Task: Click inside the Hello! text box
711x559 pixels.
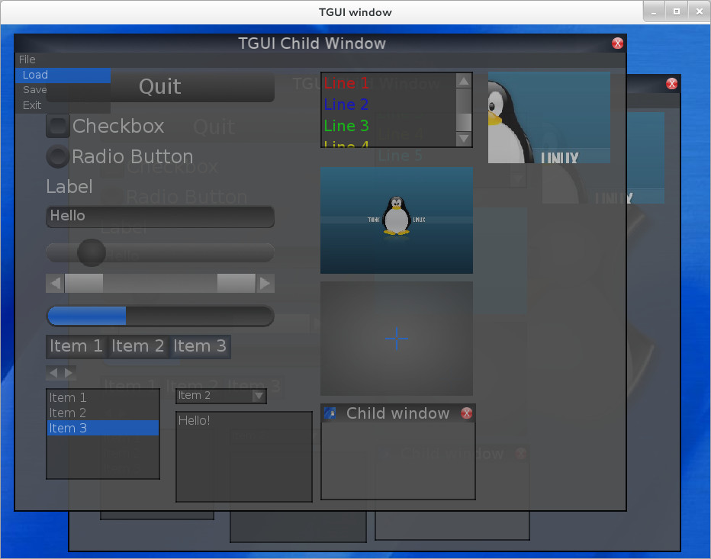Action: point(244,457)
